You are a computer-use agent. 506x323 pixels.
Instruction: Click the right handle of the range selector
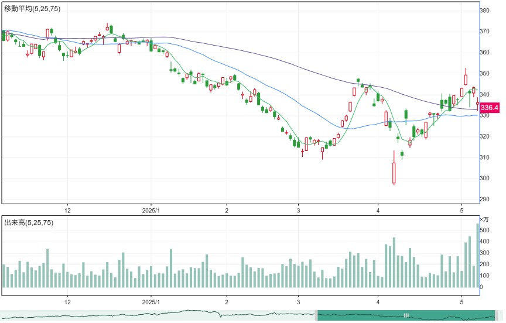click(496, 315)
